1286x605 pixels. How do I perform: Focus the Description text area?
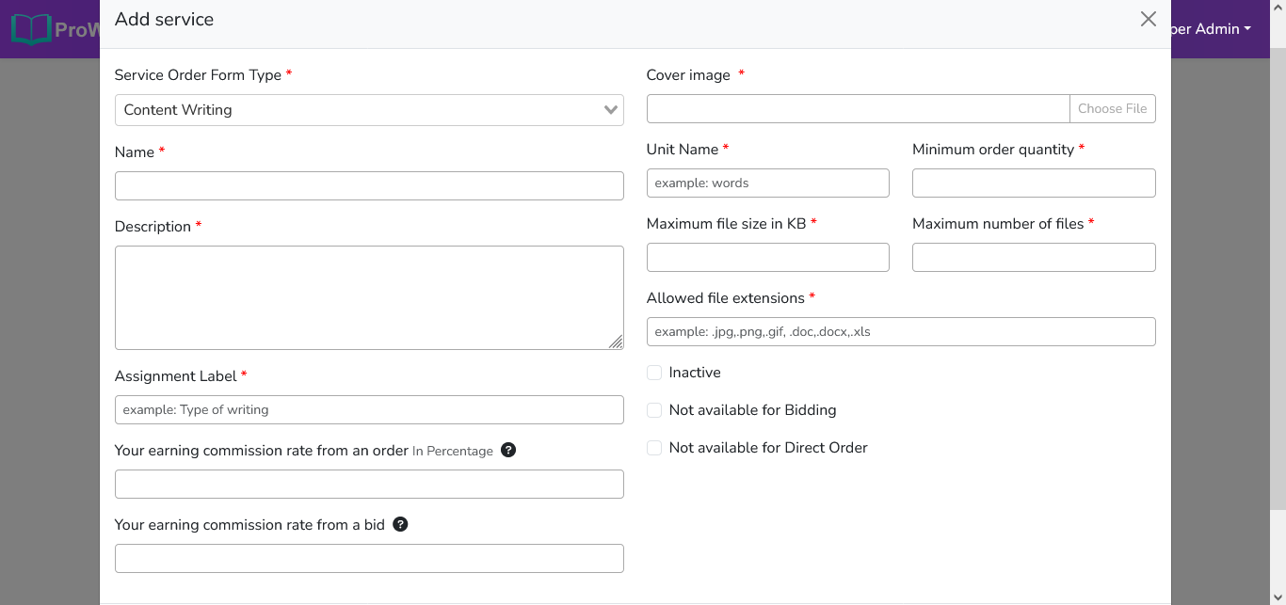coord(369,297)
